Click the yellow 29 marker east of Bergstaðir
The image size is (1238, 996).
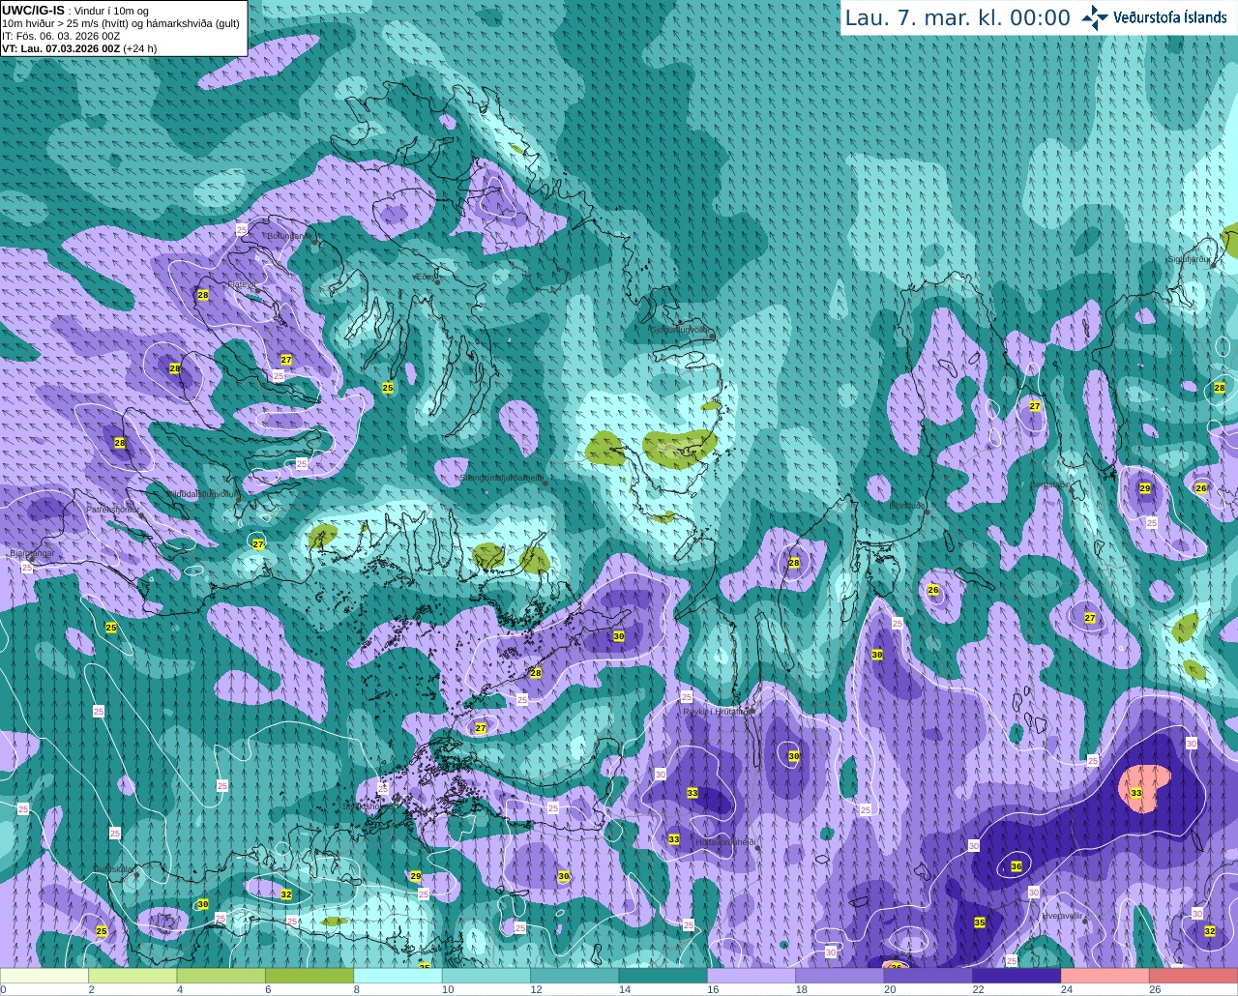[x=1145, y=488]
